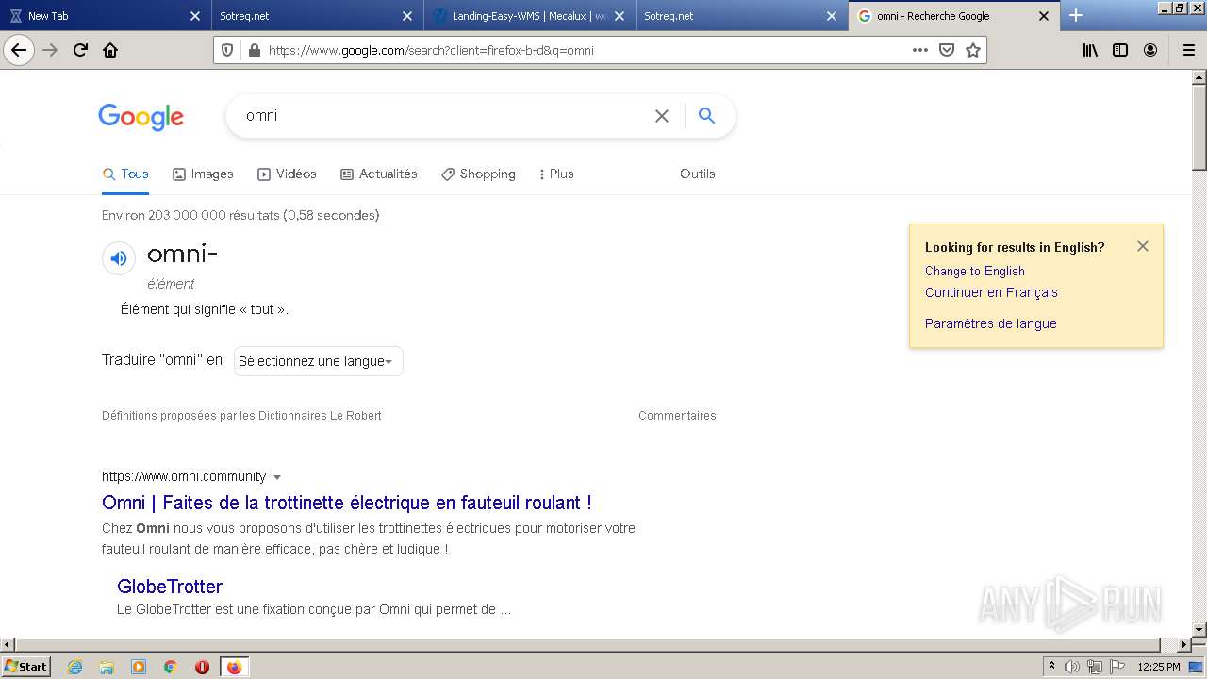Show the sidebars icon

point(1120,50)
